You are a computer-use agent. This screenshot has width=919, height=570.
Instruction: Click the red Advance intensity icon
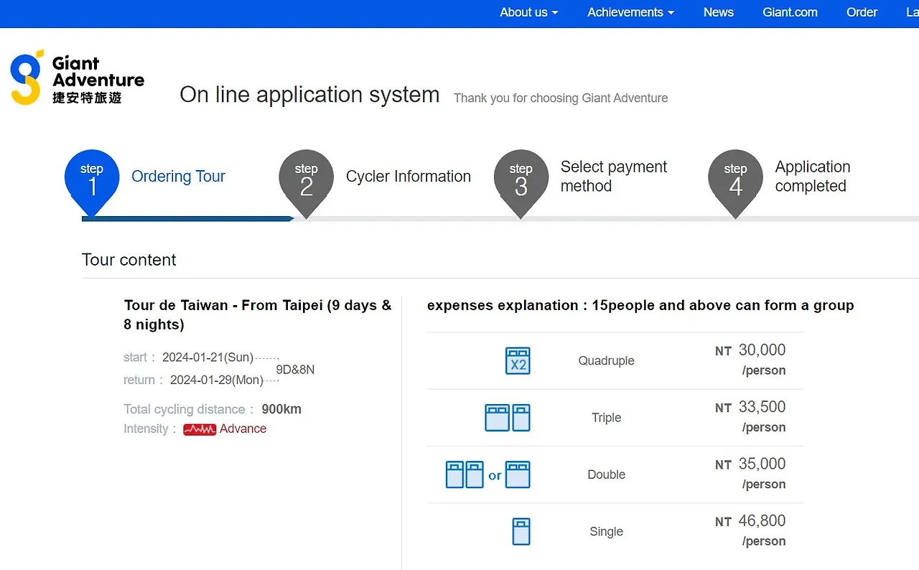click(200, 429)
